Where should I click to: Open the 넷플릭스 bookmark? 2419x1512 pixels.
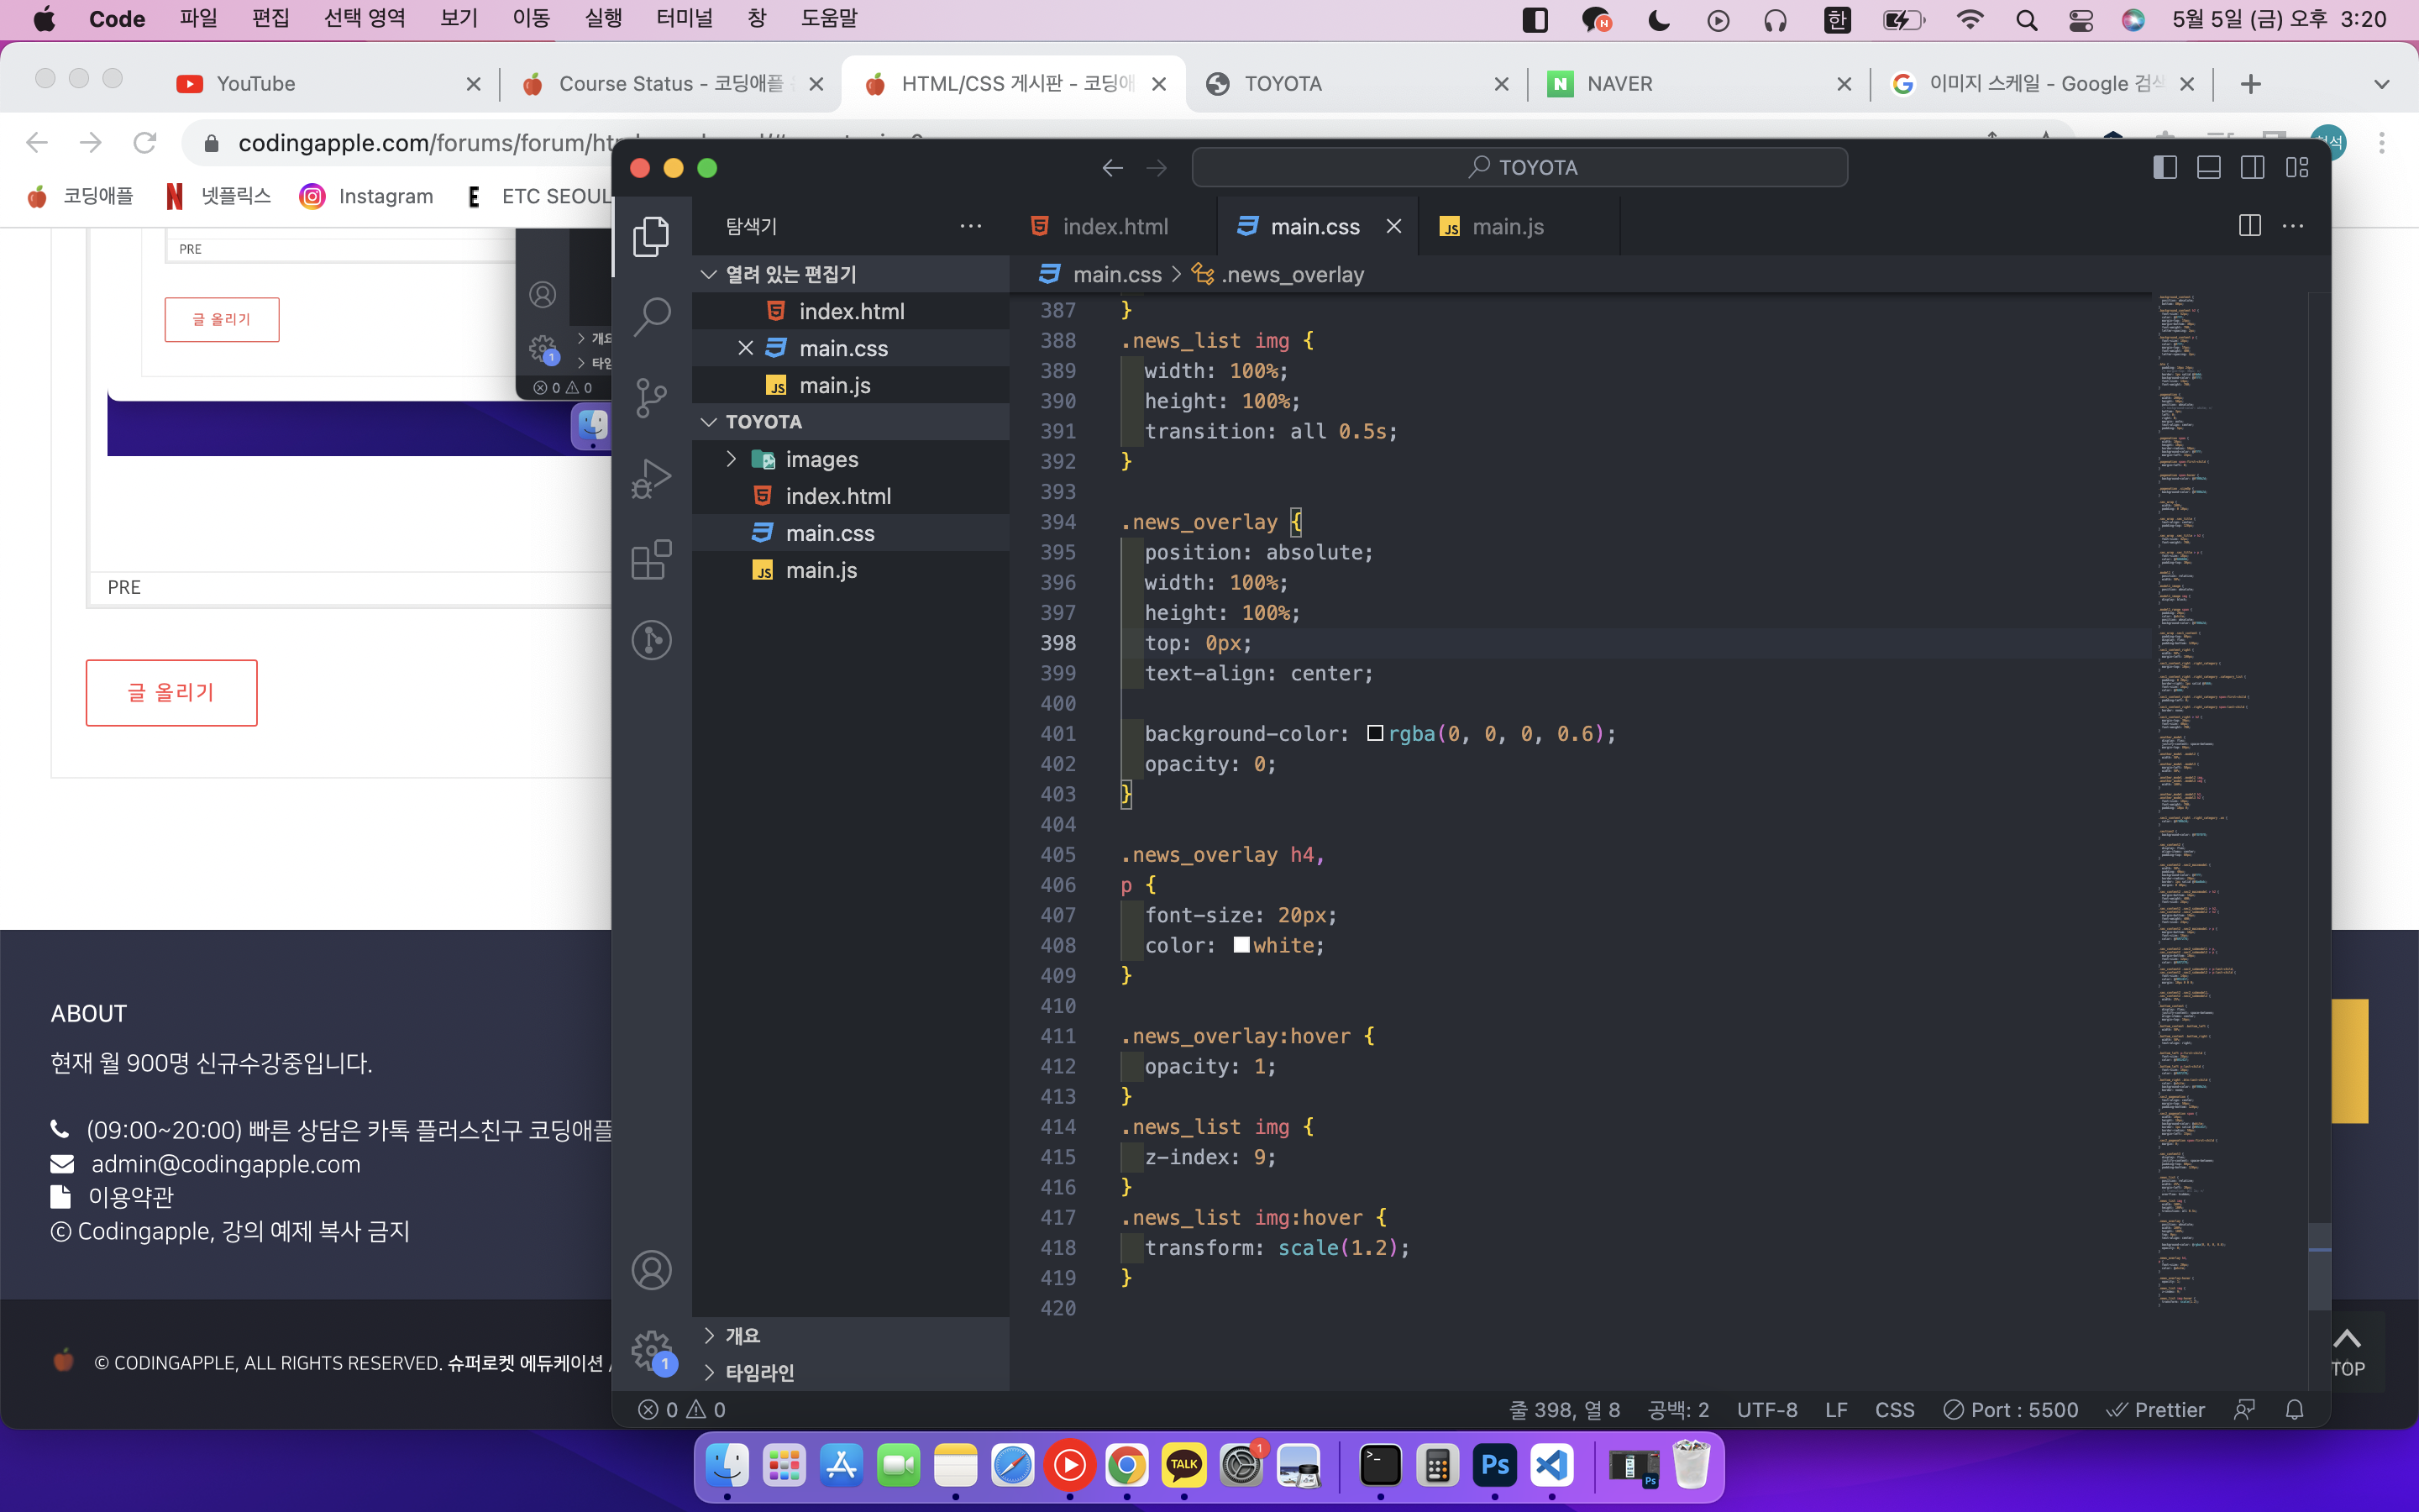click(217, 196)
